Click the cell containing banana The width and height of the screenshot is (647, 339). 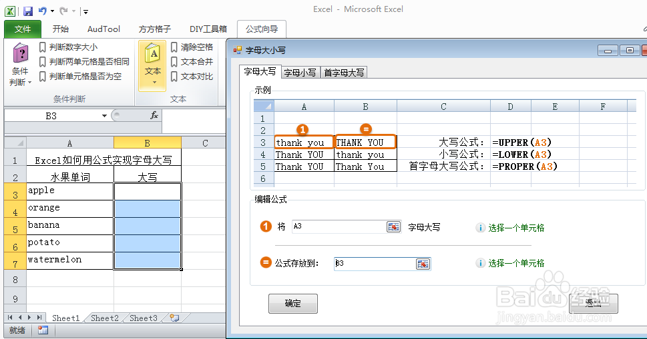[x=69, y=226]
